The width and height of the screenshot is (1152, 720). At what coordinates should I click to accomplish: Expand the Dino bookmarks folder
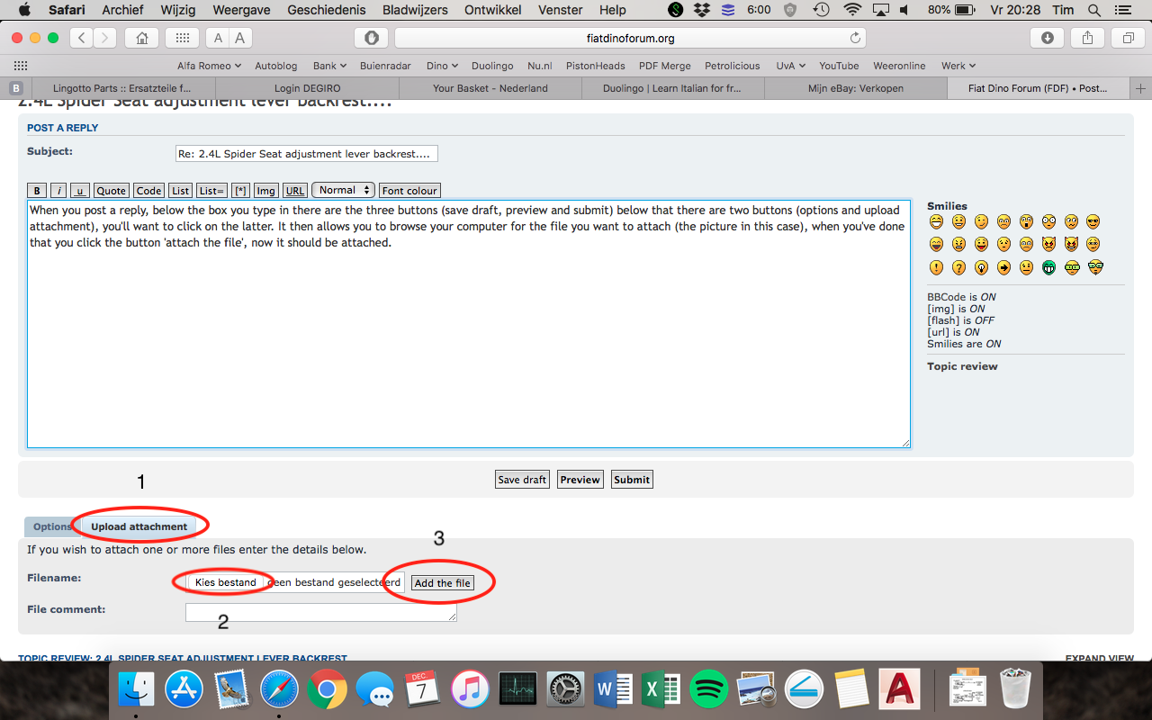(442, 66)
